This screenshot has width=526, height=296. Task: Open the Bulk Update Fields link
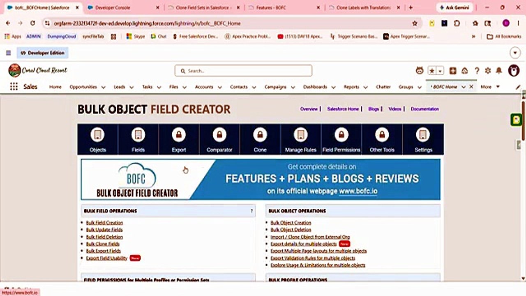104,229
